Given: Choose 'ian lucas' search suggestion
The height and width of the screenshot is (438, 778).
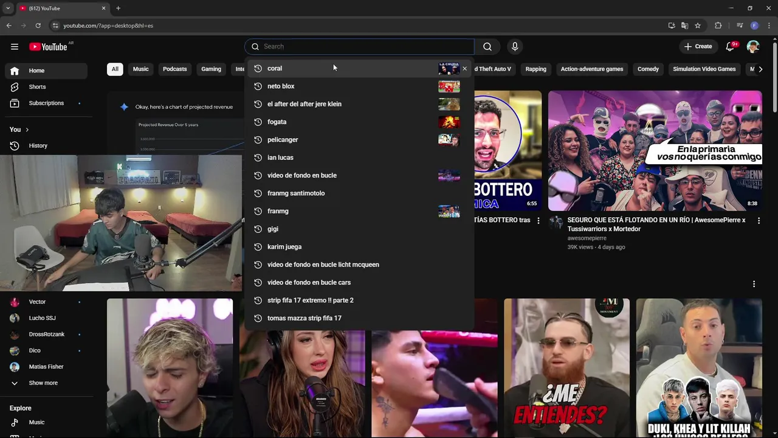Looking at the screenshot, I should point(359,158).
